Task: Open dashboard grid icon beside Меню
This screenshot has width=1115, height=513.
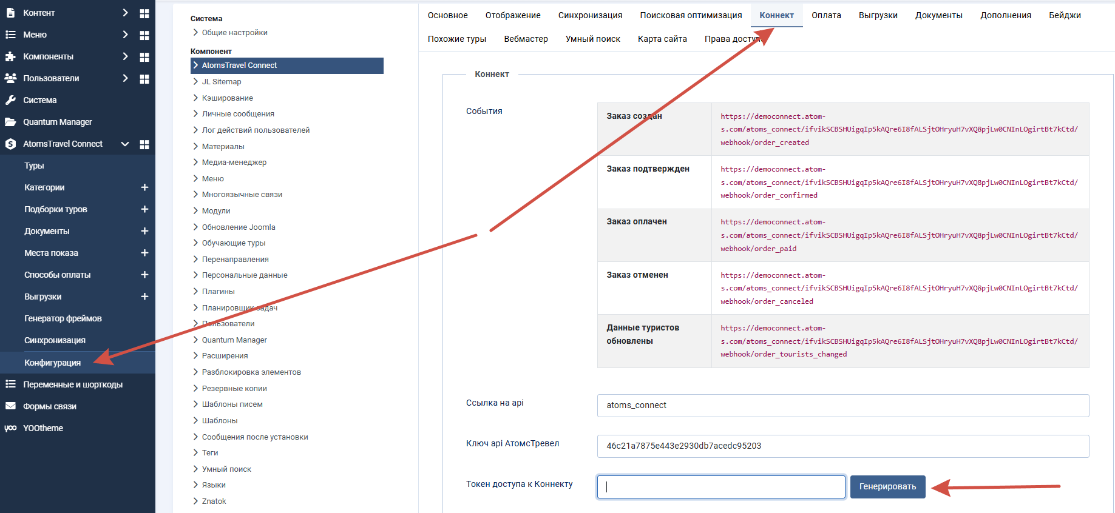Action: point(144,35)
